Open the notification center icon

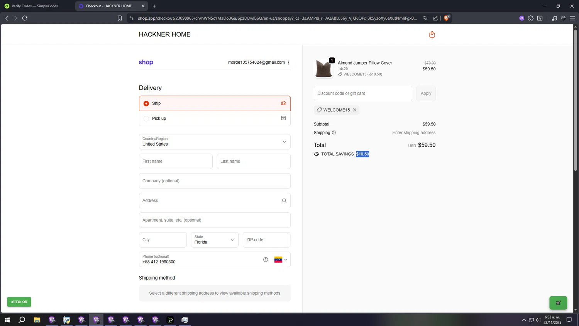(x=569, y=320)
